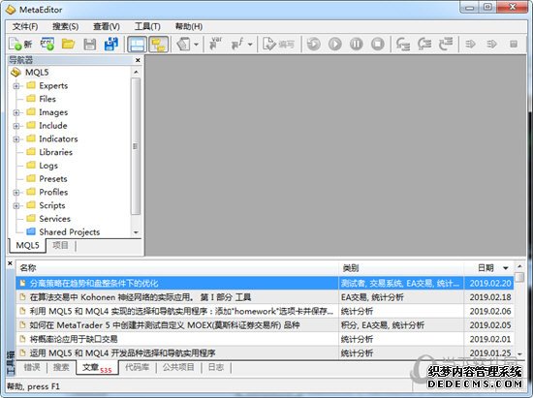533x398 pixels.
Task: Open the 搜索(S) menu
Action: click(x=65, y=26)
